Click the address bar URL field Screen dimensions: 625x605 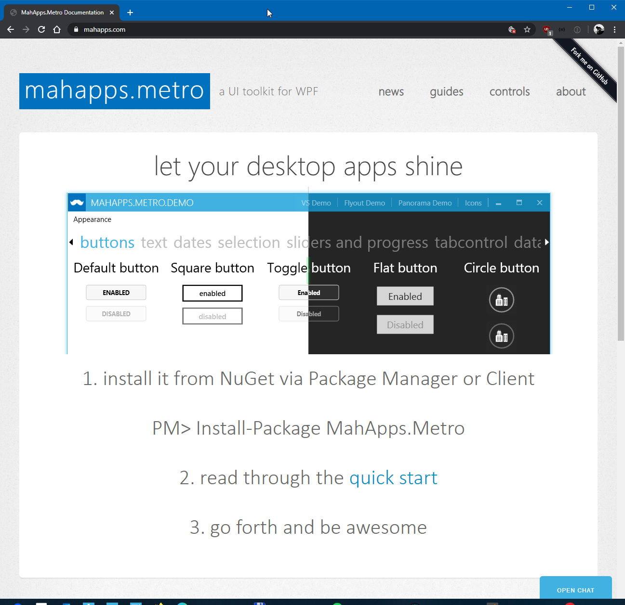pyautogui.click(x=289, y=29)
